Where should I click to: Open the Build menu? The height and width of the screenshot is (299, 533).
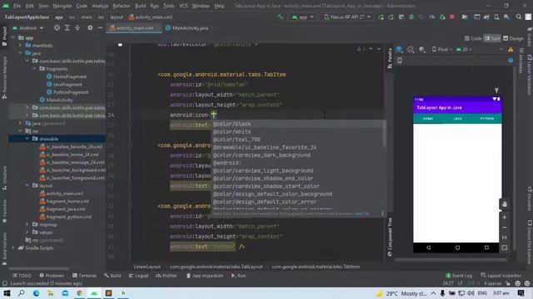140,6
